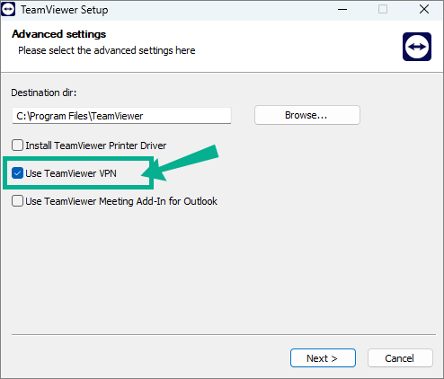
Task: Uncheck the Use TeamViewer VPN checkbox
Action: (17, 173)
